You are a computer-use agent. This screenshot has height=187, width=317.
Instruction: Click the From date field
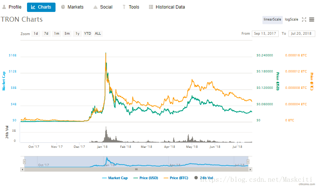[x=265, y=34]
